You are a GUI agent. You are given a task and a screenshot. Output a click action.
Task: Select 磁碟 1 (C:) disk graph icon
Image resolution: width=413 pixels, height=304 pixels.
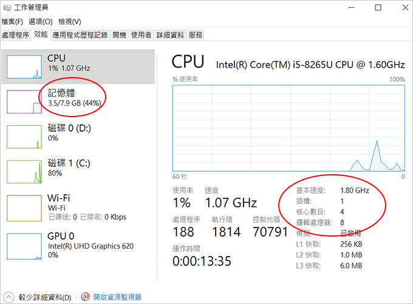coord(24,172)
